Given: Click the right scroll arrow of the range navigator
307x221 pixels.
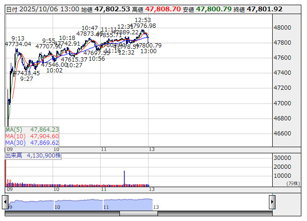Looking at the screenshot, I should [x=272, y=202].
